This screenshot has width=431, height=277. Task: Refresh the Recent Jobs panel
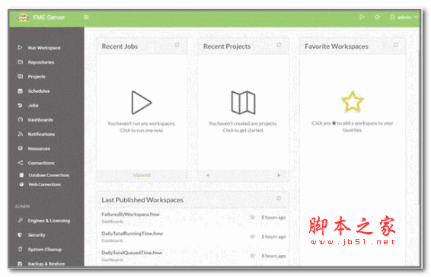pyautogui.click(x=177, y=44)
